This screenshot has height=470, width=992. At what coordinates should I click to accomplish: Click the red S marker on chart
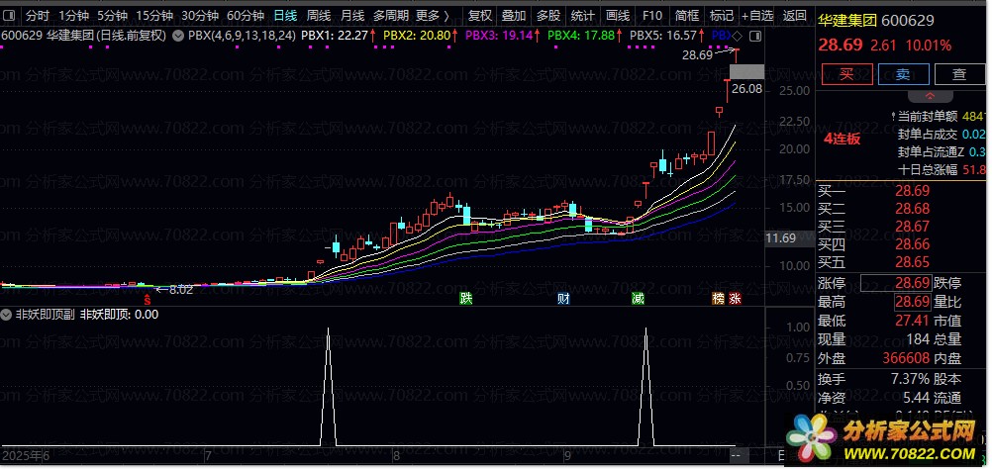[x=148, y=299]
